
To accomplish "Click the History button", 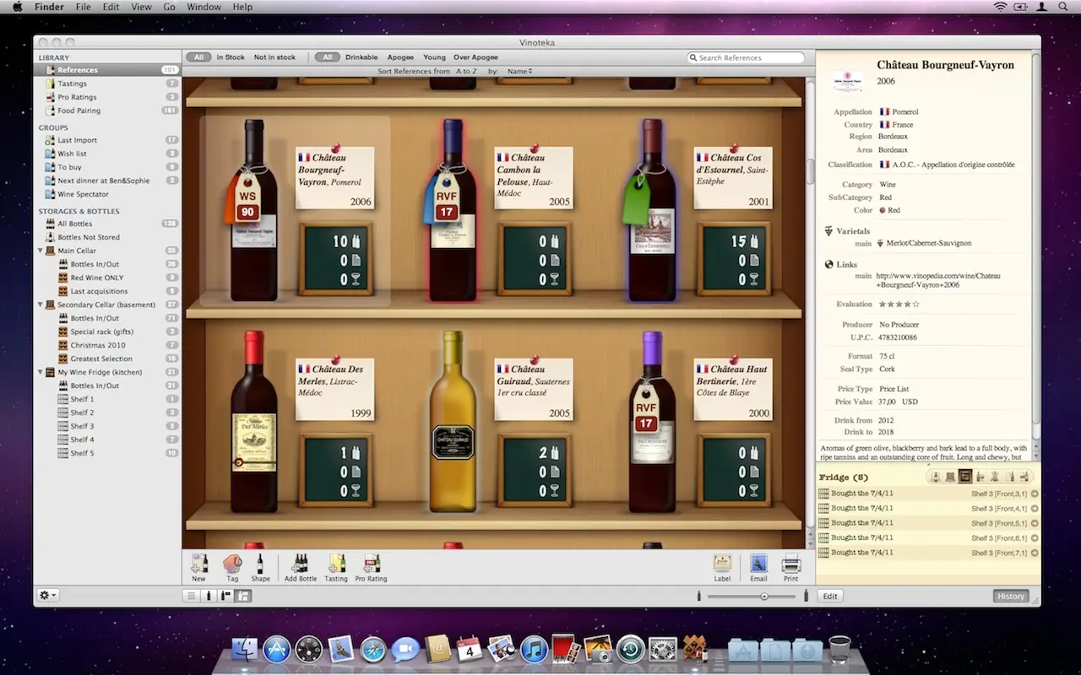I will [1010, 596].
